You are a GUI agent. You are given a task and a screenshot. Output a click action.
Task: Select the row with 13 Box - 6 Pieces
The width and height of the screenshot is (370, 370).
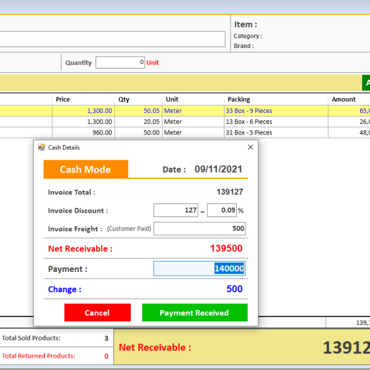(250, 121)
